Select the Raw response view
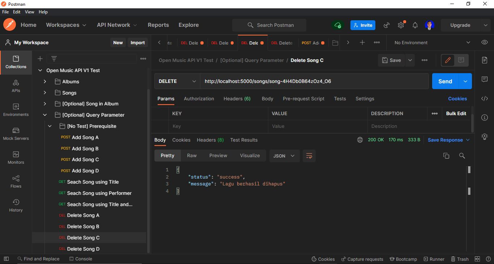494x264 pixels. point(192,155)
